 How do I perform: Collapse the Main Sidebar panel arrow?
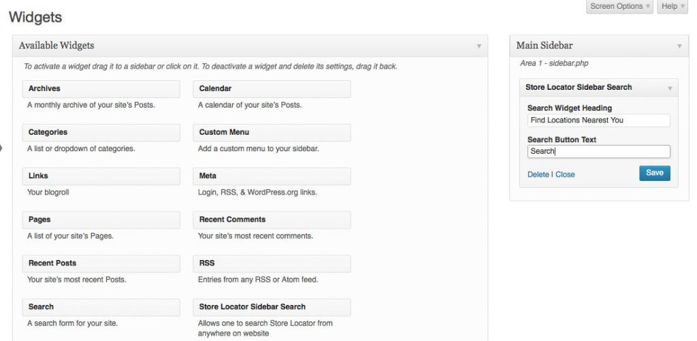pyautogui.click(x=679, y=46)
